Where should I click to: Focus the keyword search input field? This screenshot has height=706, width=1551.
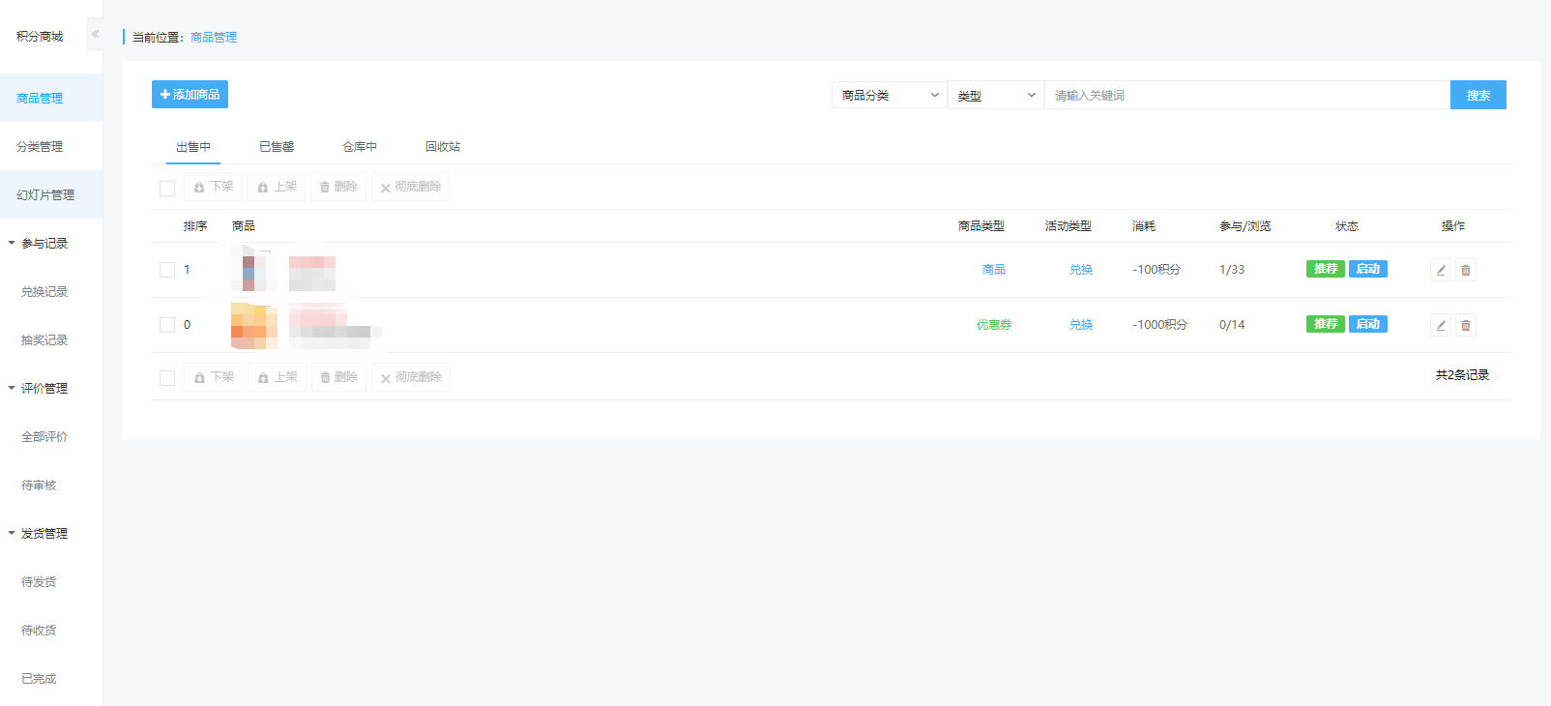pyautogui.click(x=1247, y=95)
